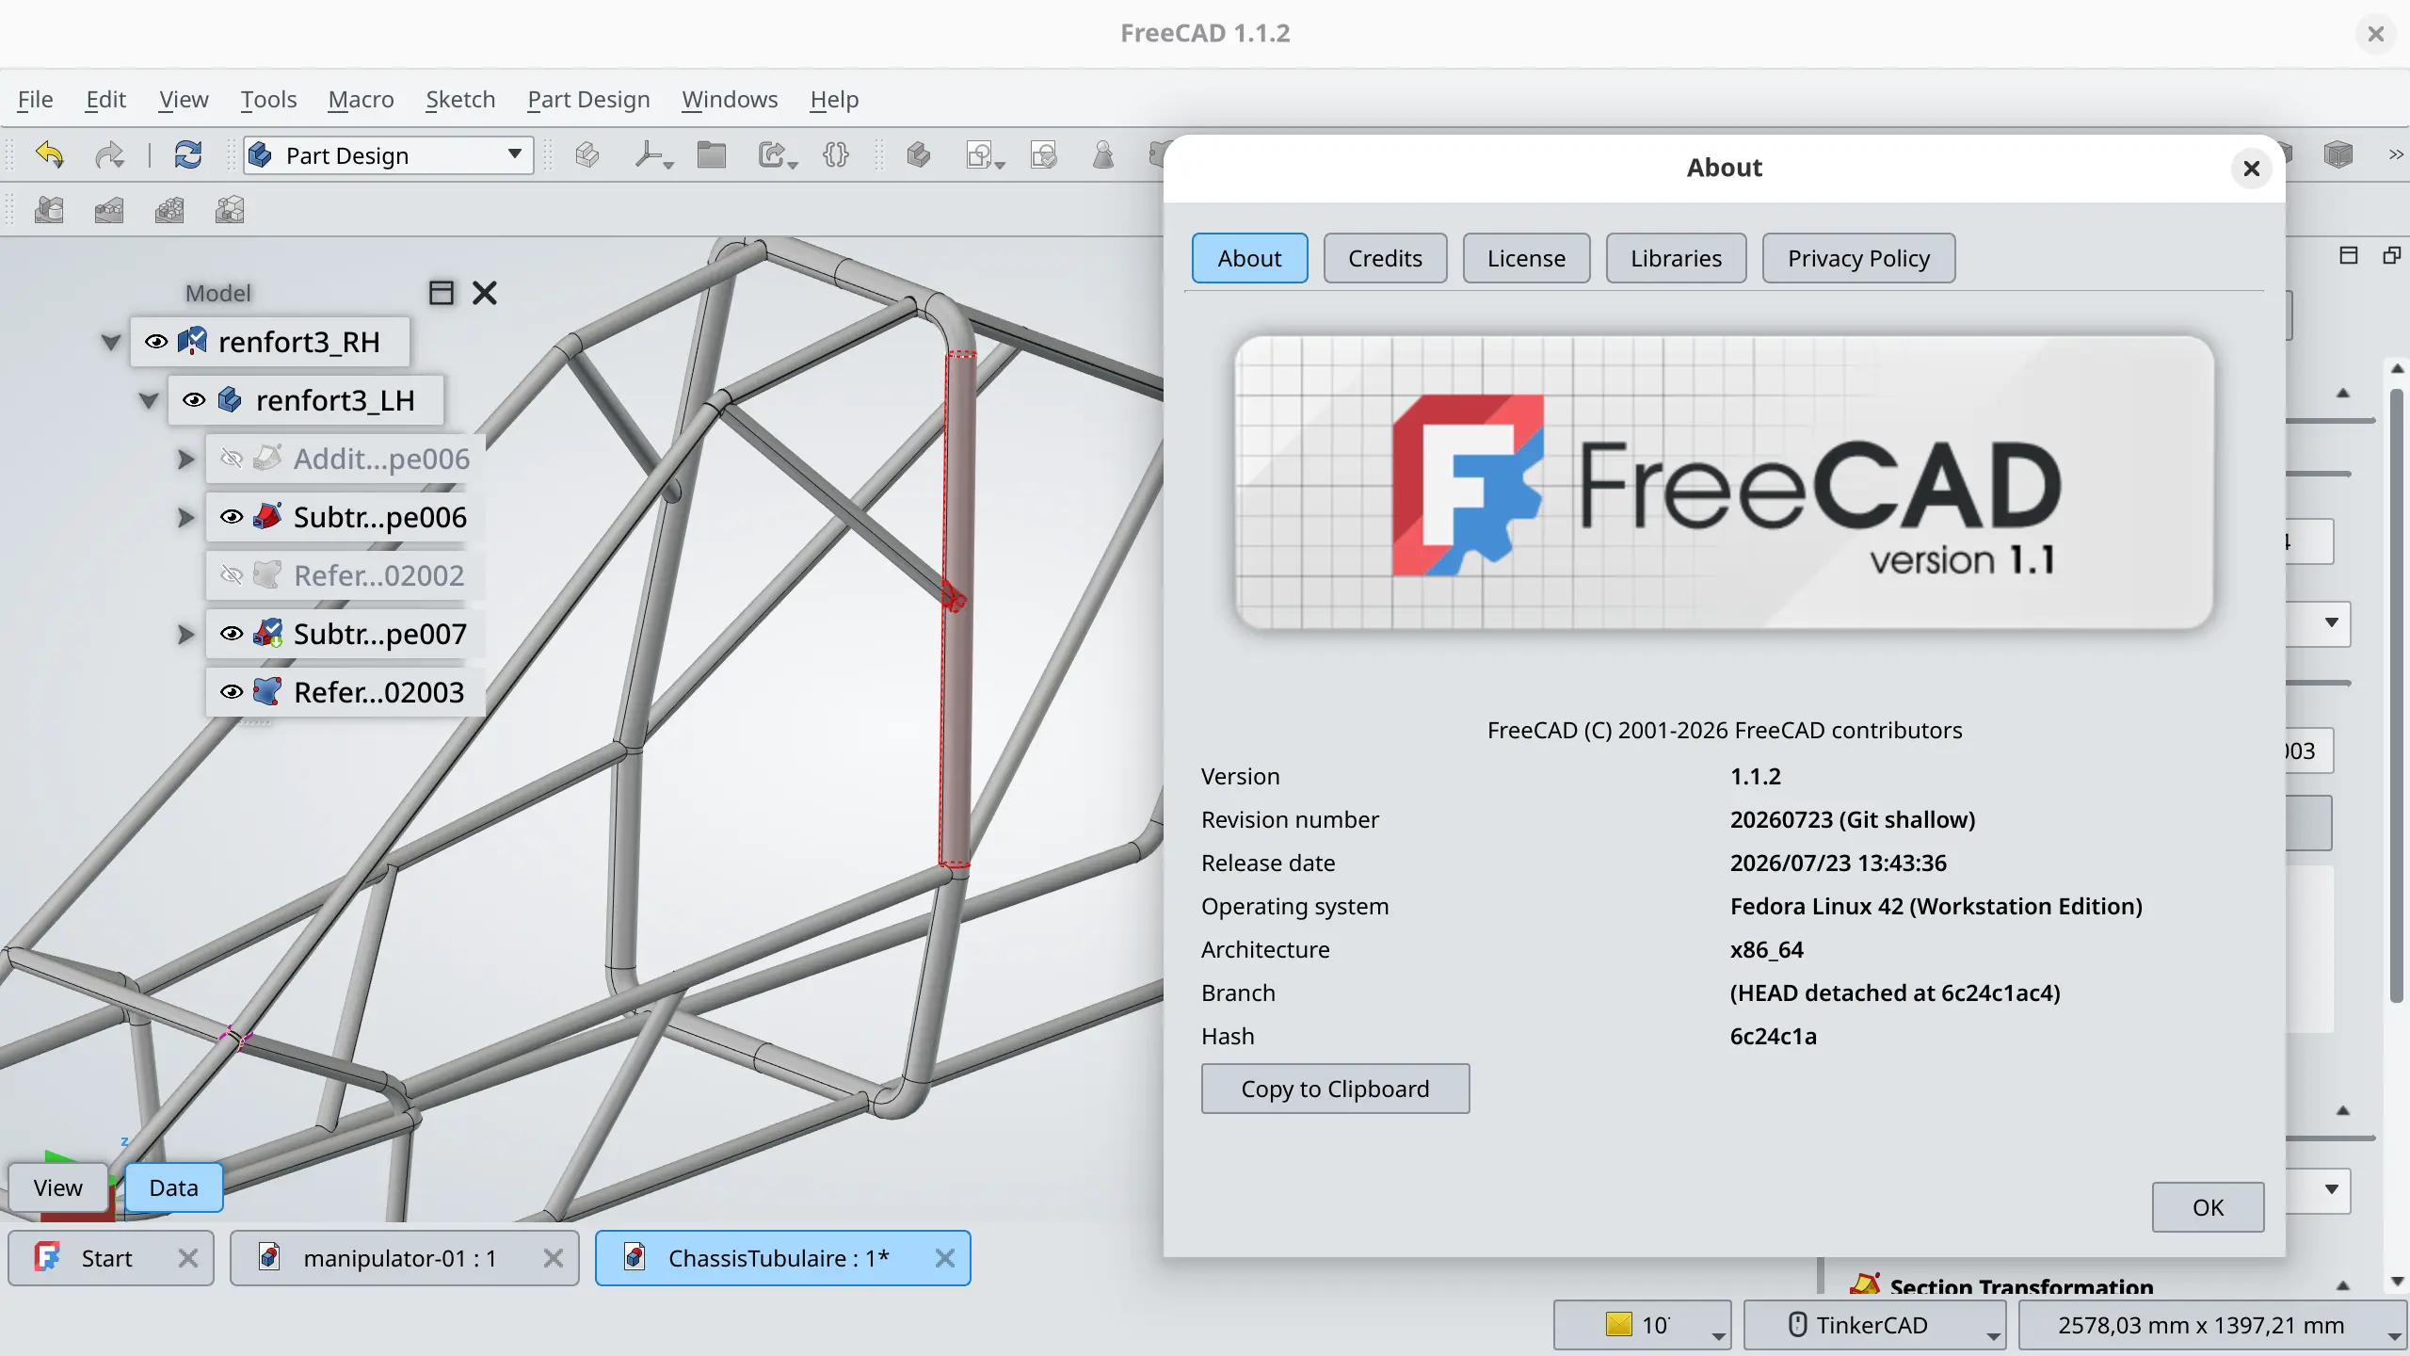Click the yellow notification envelope in status bar
The height and width of the screenshot is (1356, 2410).
(x=1619, y=1325)
